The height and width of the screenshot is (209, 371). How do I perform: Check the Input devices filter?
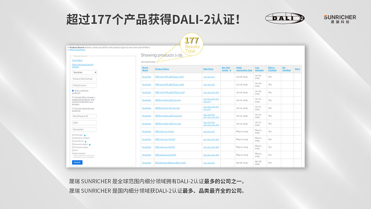[73, 141]
